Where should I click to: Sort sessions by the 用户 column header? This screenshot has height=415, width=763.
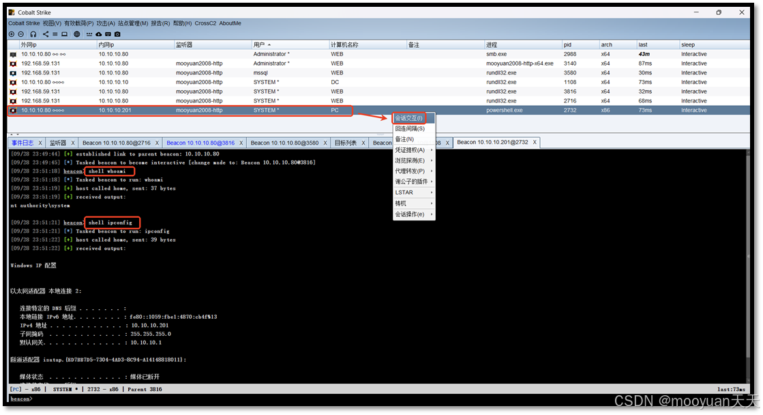coord(290,45)
